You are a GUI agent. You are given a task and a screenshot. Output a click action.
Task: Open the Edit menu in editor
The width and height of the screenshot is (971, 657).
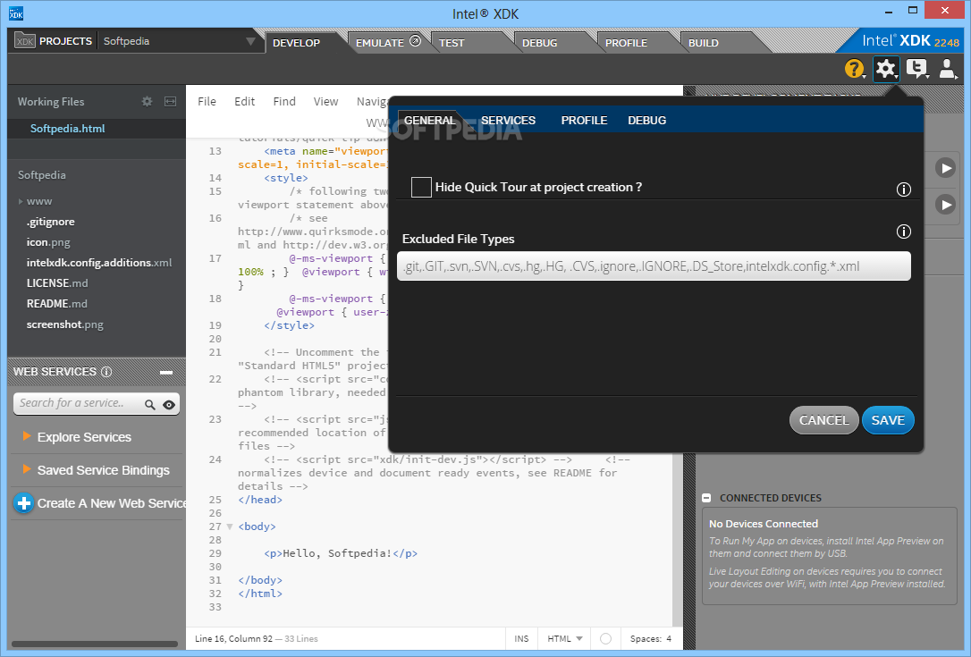245,102
